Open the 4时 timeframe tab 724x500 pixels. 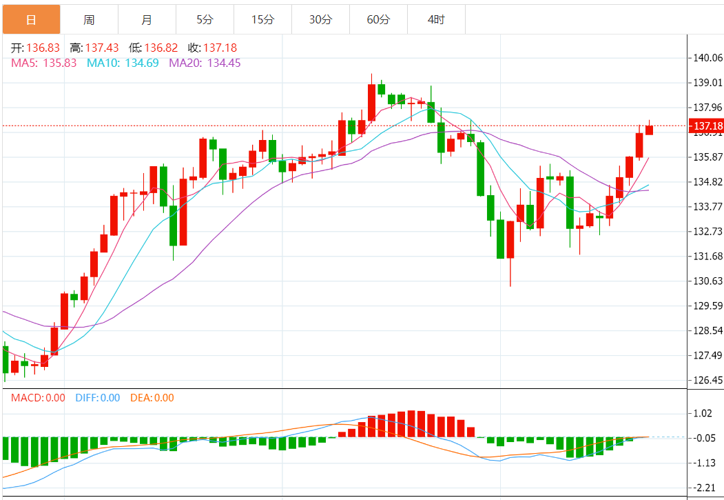click(436, 19)
